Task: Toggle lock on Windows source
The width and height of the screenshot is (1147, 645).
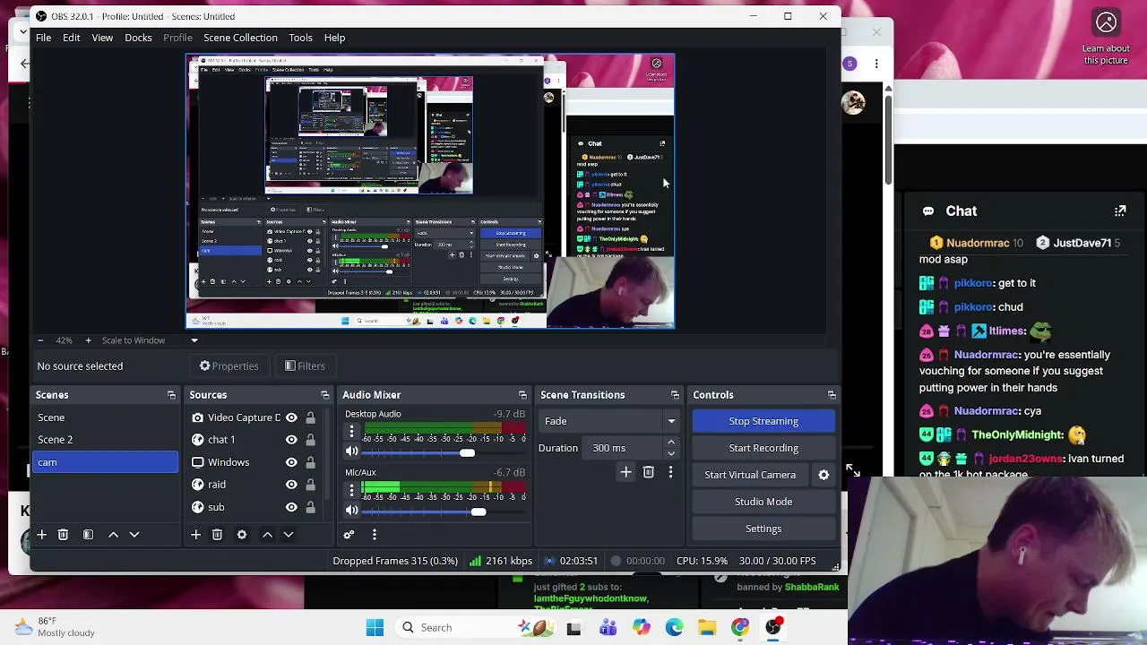Action: pos(310,462)
